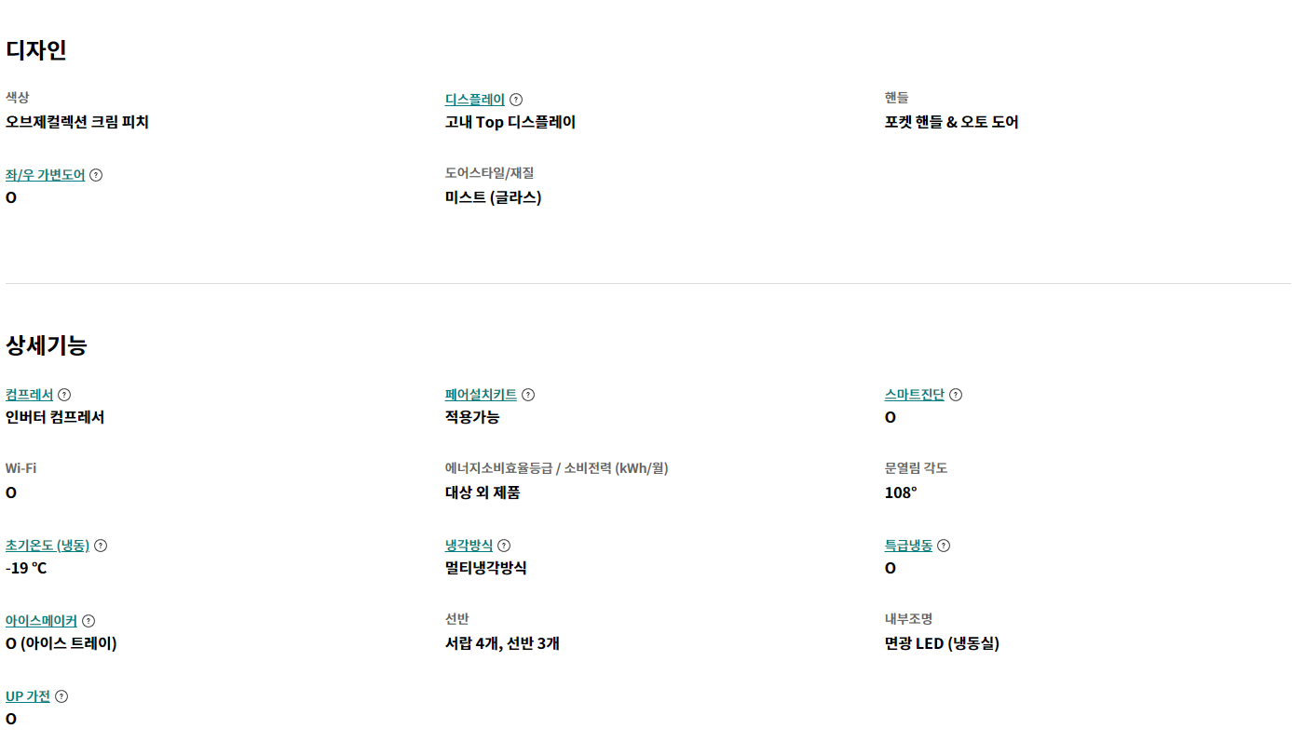Open the help icon next to 초기온도 (냉동)

click(x=101, y=546)
